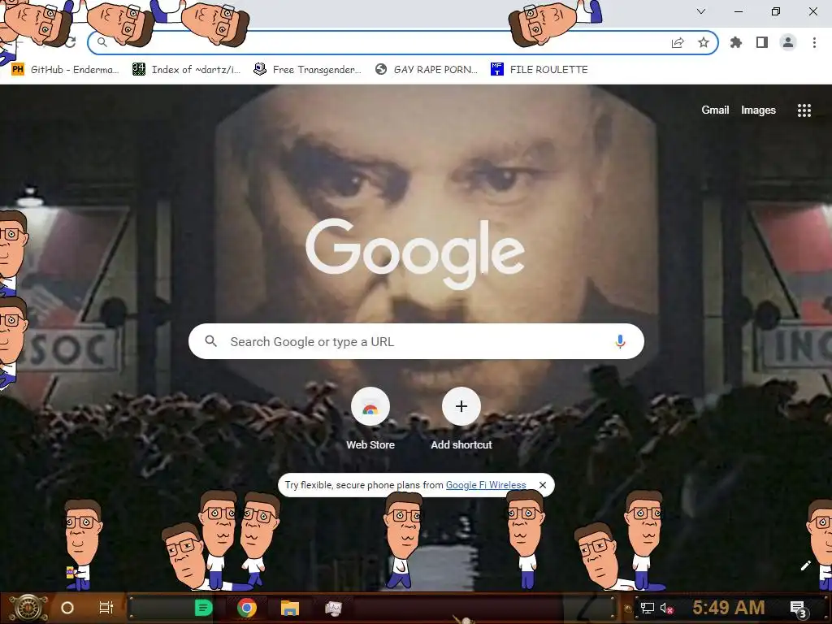Open Cortana circle on taskbar

pyautogui.click(x=67, y=608)
